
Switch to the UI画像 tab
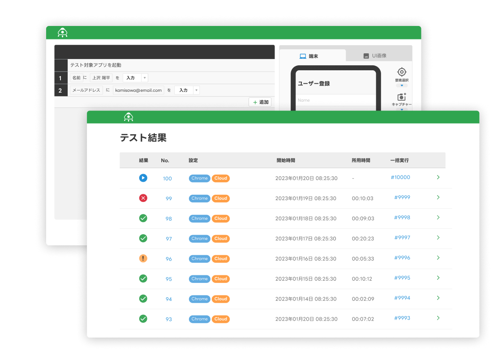pos(379,56)
